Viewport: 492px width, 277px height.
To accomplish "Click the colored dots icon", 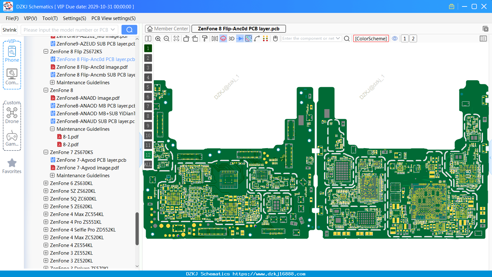I will 265,38.
